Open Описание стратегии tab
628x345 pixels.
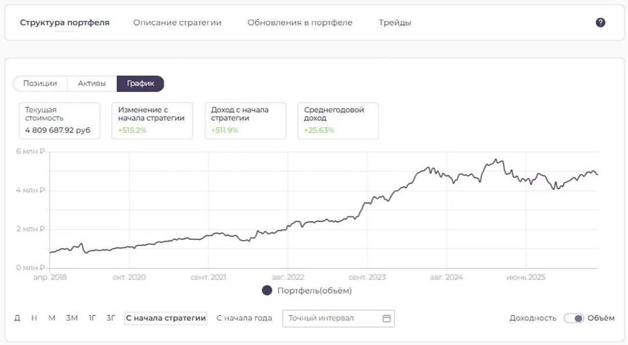click(177, 23)
